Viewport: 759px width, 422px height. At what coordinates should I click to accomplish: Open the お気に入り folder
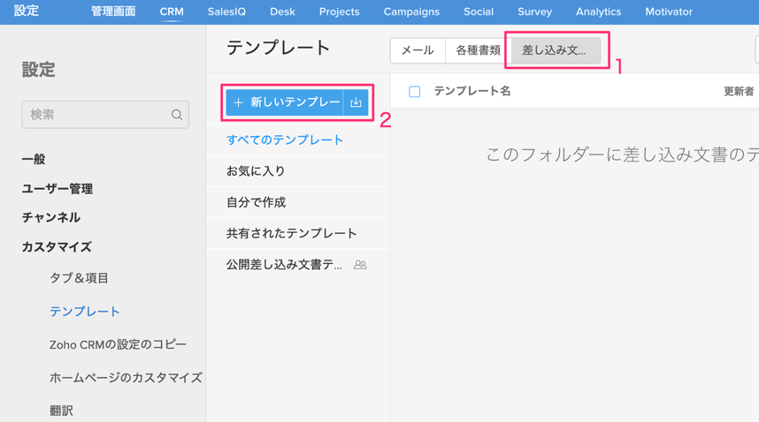point(256,170)
